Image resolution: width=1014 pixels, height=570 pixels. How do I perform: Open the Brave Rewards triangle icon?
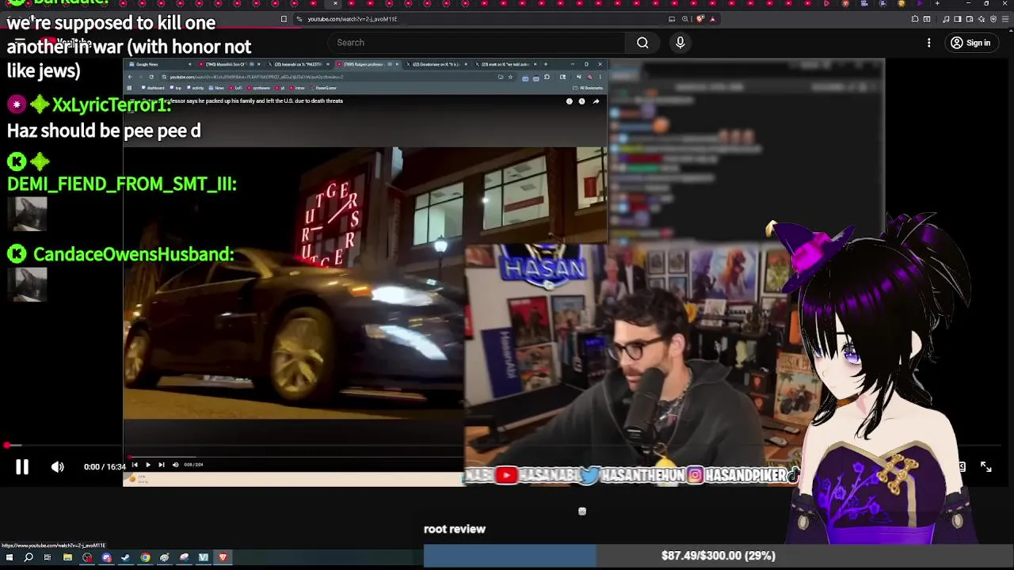(713, 19)
